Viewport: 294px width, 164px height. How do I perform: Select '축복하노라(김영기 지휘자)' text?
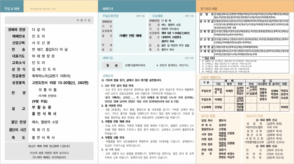pos(51,76)
